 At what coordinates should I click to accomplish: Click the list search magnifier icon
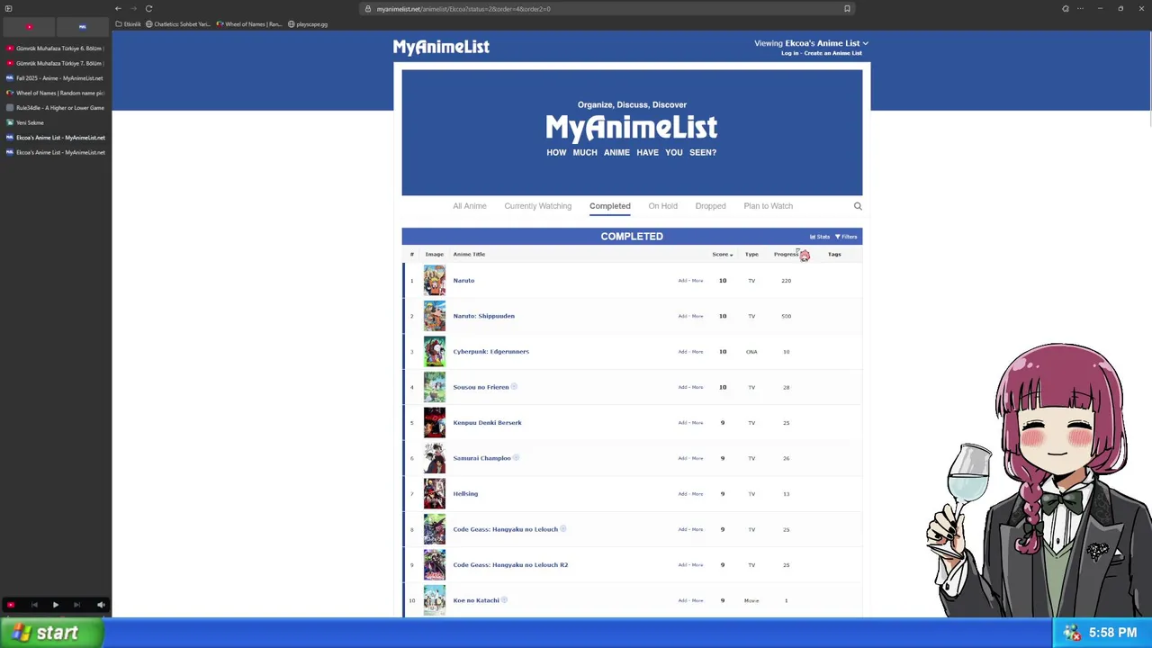(x=858, y=206)
